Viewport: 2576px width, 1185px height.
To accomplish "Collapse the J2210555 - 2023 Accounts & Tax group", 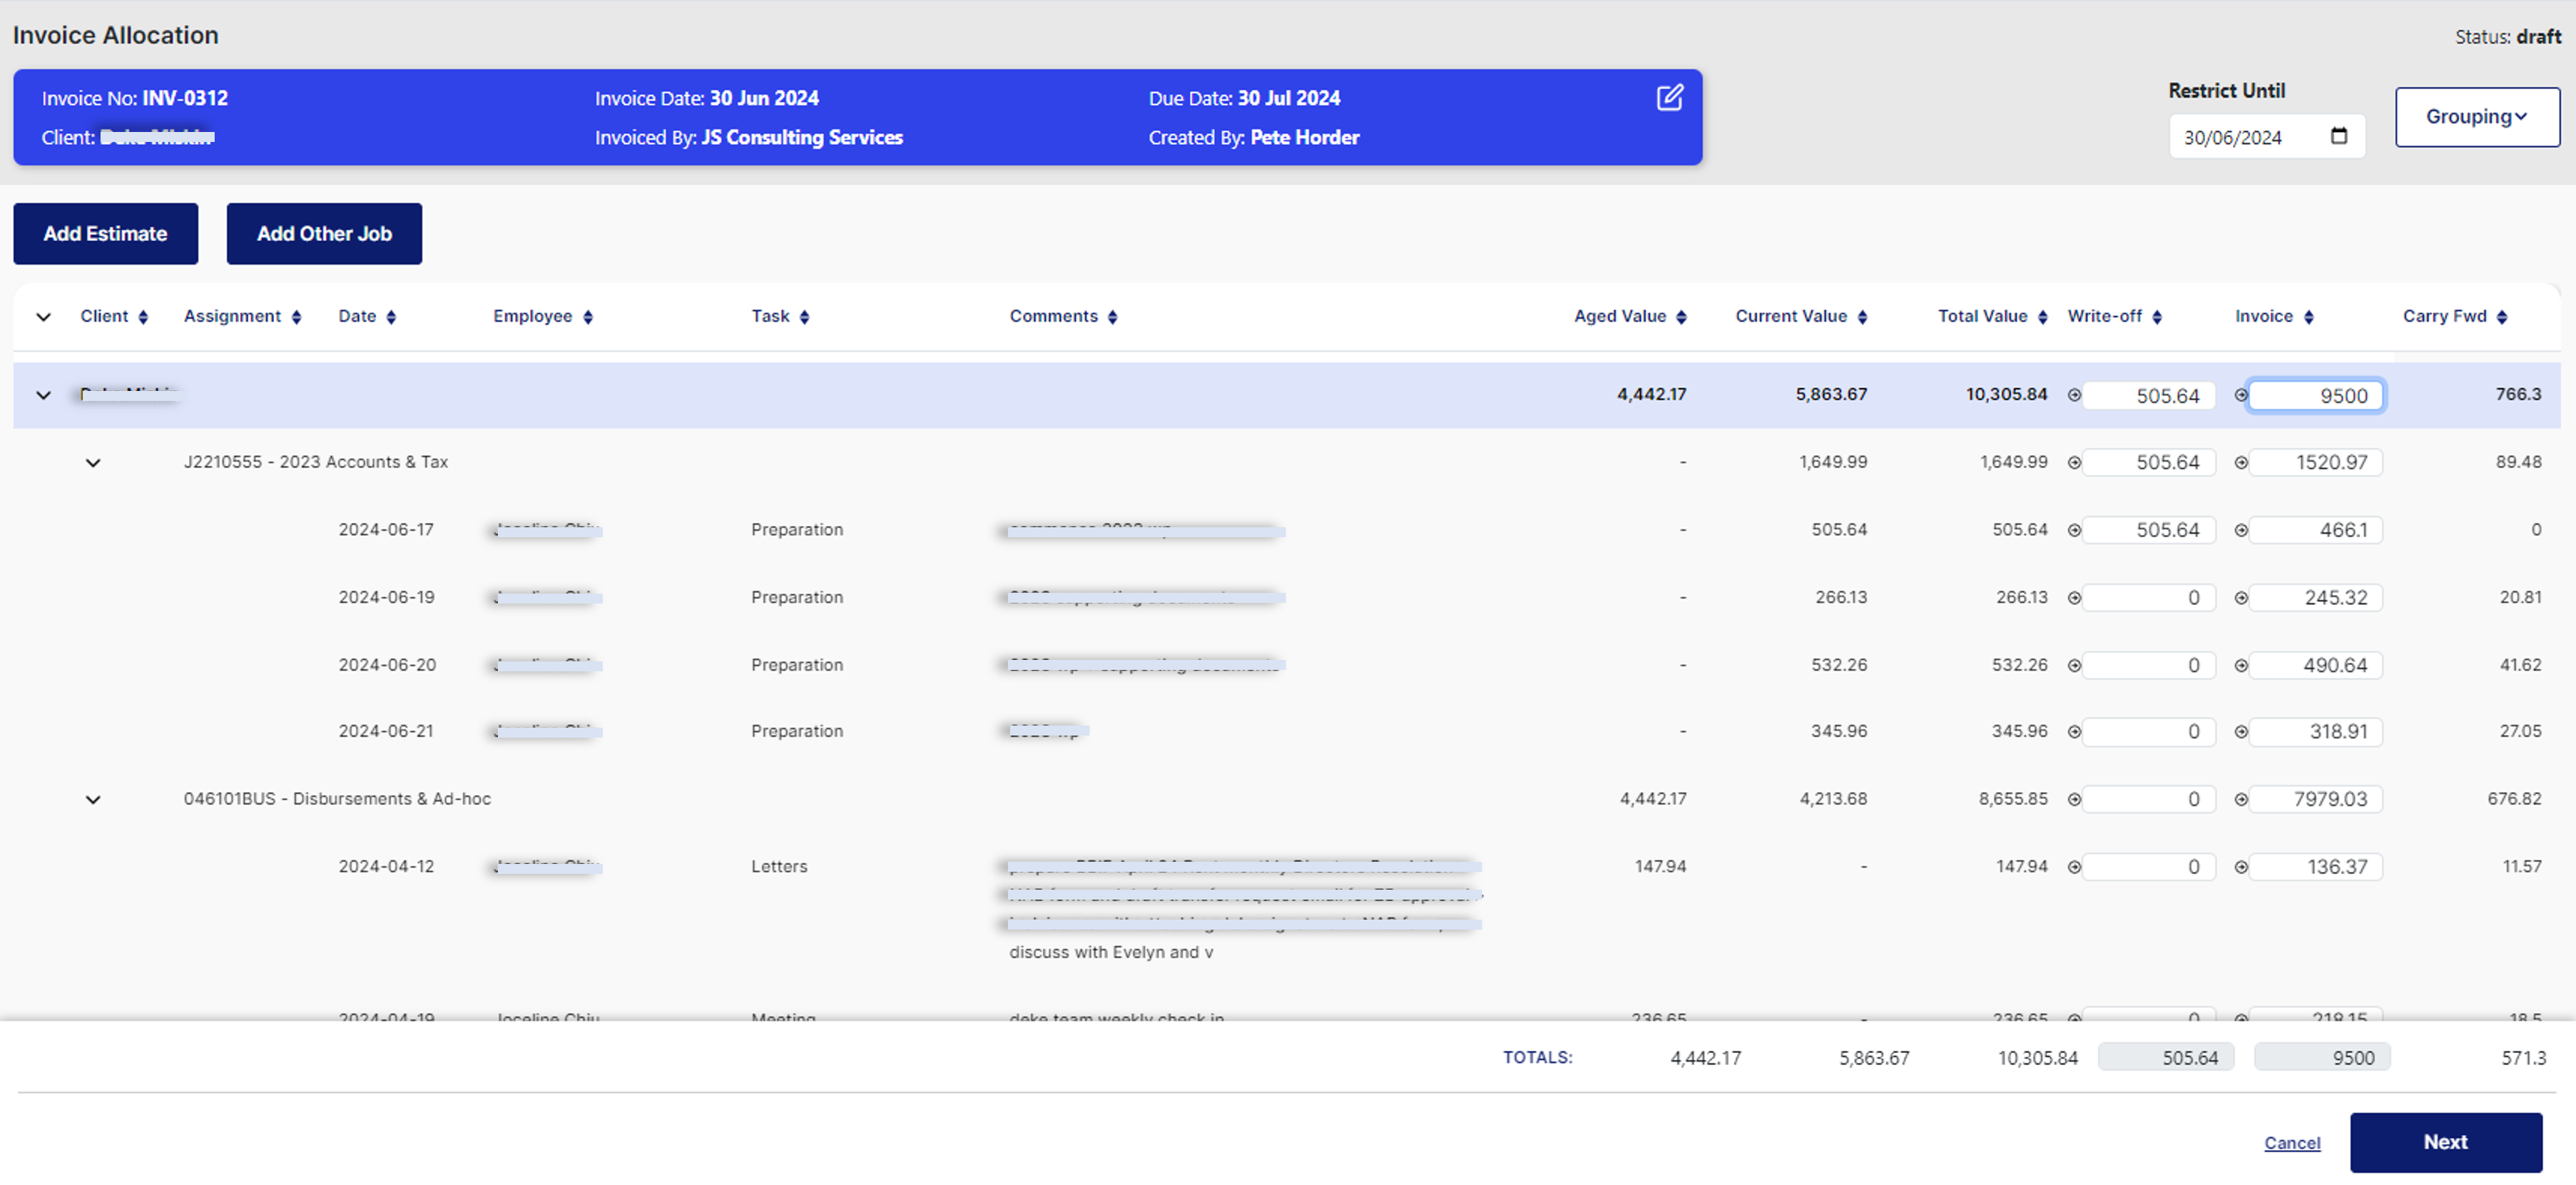I will [x=93, y=462].
